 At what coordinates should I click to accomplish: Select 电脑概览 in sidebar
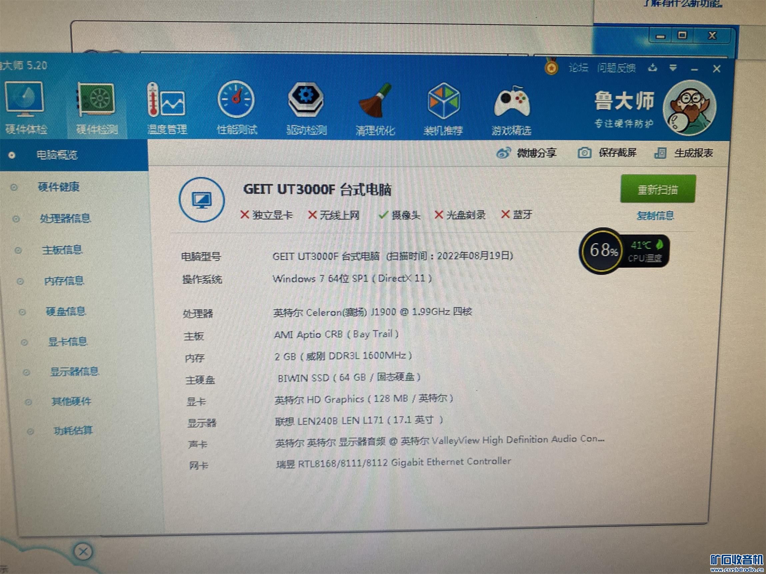point(74,155)
